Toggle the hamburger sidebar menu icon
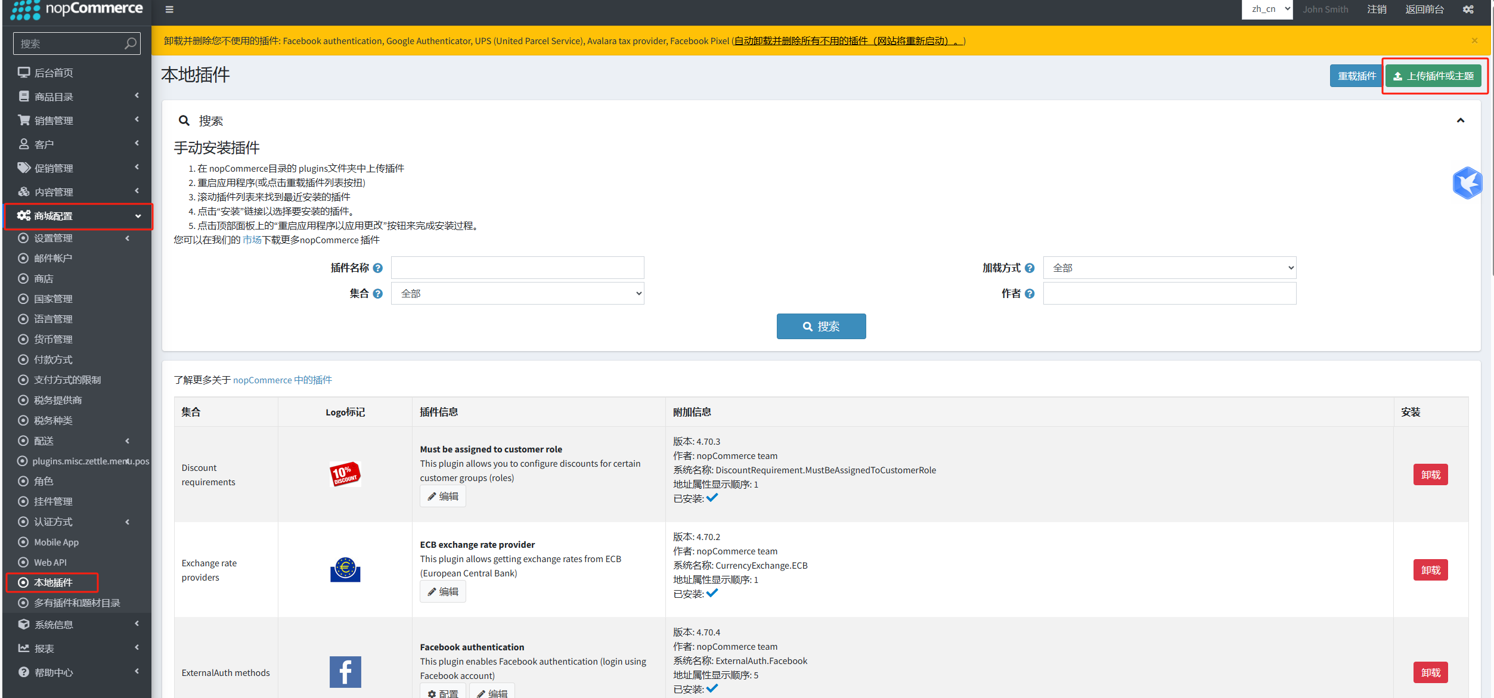1494x698 pixels. pyautogui.click(x=169, y=9)
